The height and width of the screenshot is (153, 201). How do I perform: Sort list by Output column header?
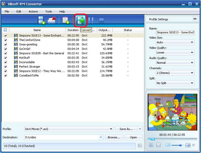105,30
